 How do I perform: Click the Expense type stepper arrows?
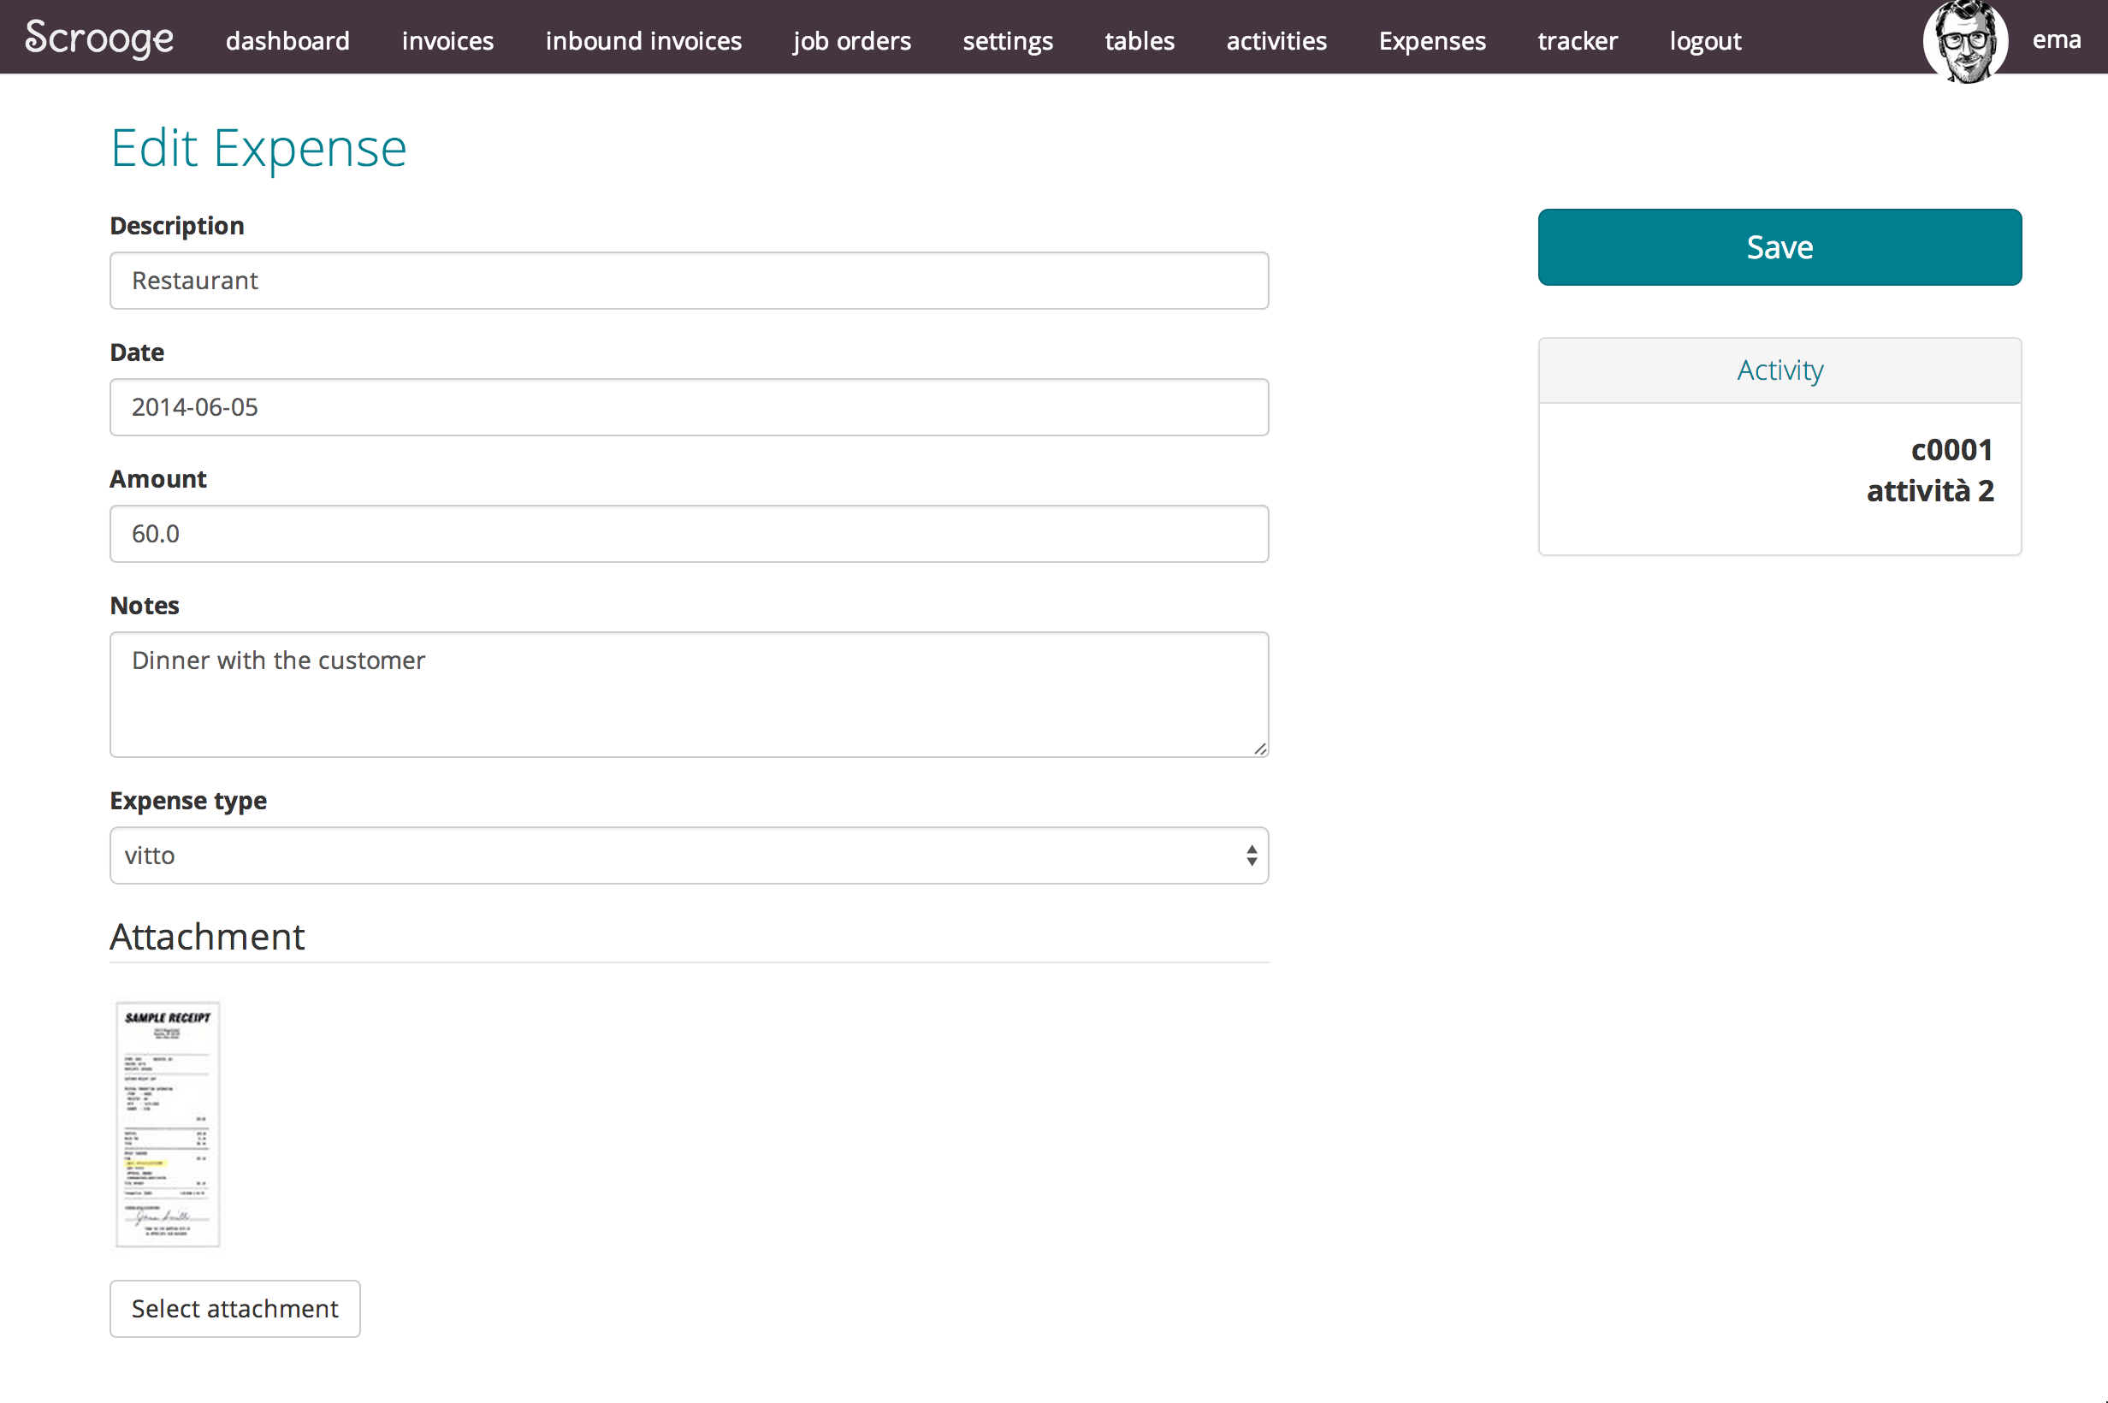click(1251, 855)
